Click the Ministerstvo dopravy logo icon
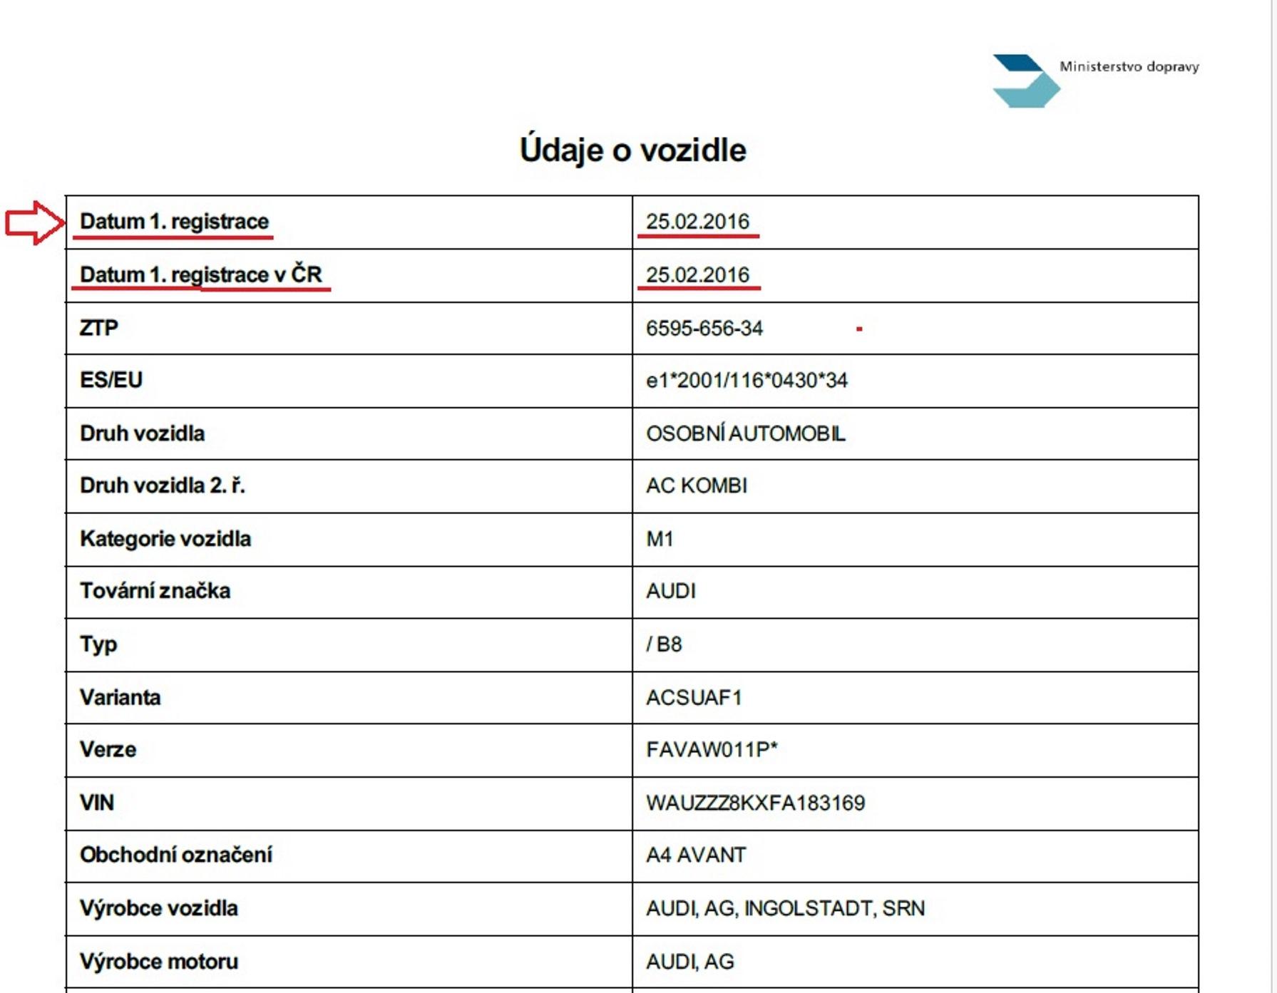The image size is (1277, 993). pos(1025,81)
